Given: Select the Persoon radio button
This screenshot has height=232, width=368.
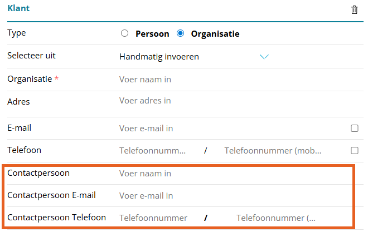Looking at the screenshot, I should [x=124, y=33].
